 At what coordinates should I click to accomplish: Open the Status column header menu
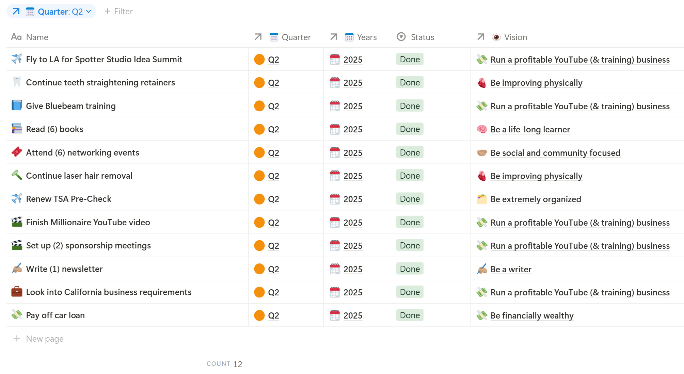422,37
